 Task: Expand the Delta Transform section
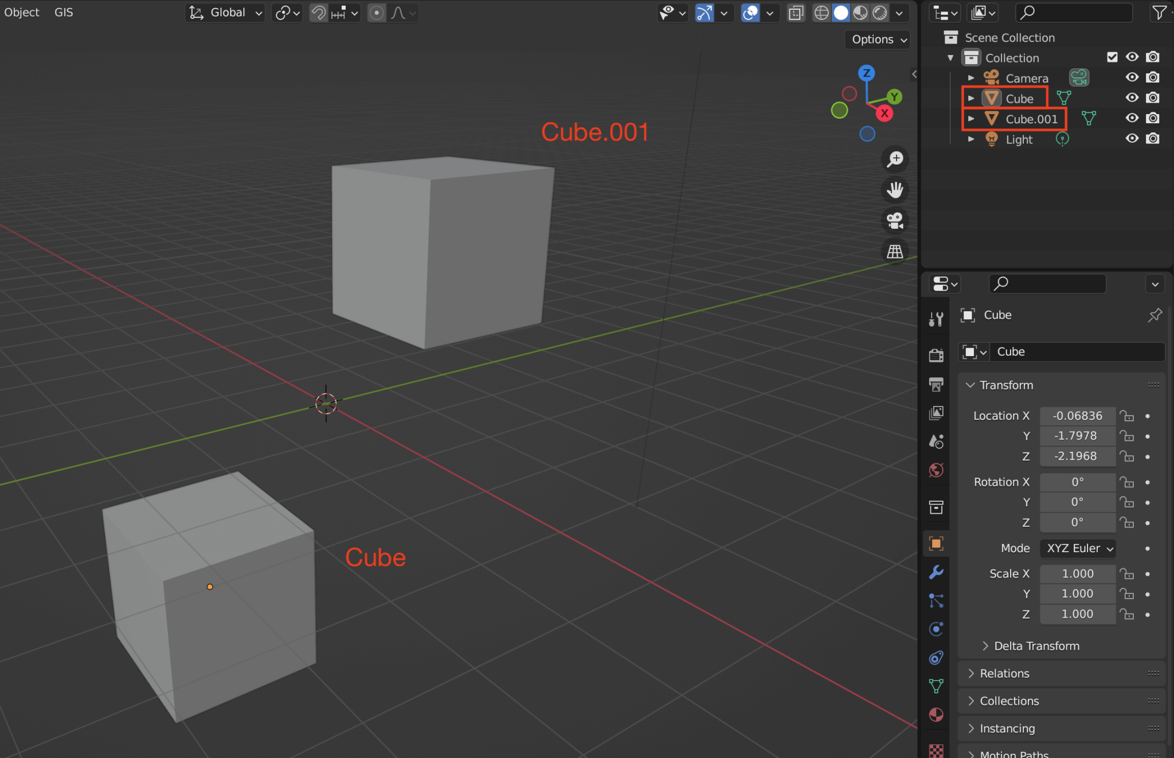[1035, 646]
